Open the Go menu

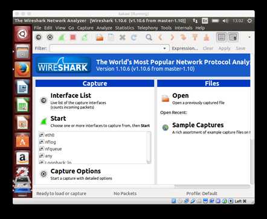click(71, 28)
